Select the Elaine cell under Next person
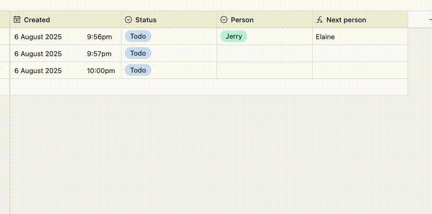The height and width of the screenshot is (214, 432). pos(325,37)
